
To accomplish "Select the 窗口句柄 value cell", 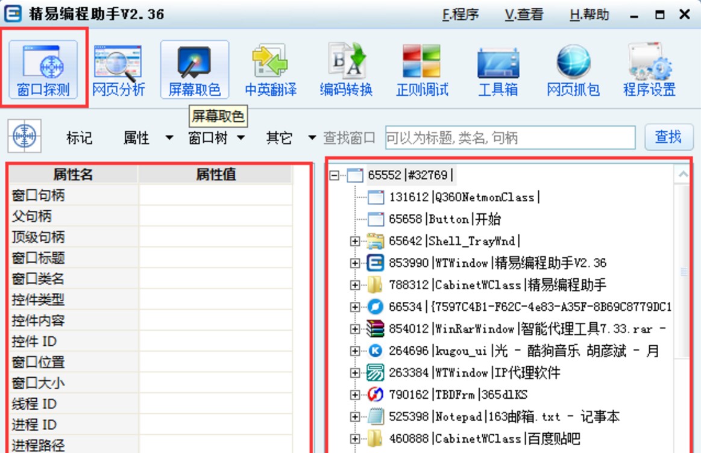I will point(216,195).
